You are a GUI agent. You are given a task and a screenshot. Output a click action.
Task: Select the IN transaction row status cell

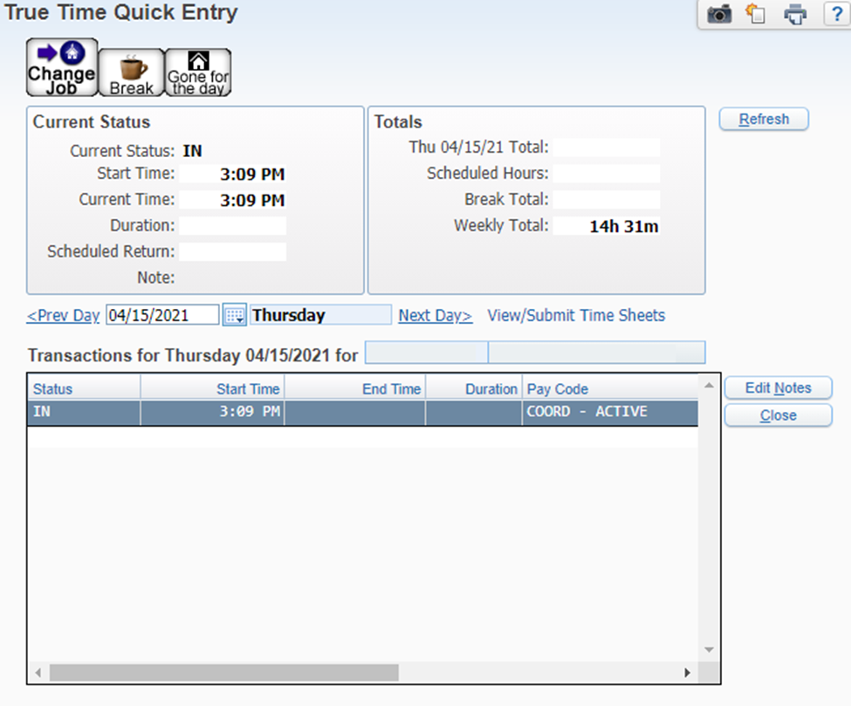pyautogui.click(x=84, y=412)
